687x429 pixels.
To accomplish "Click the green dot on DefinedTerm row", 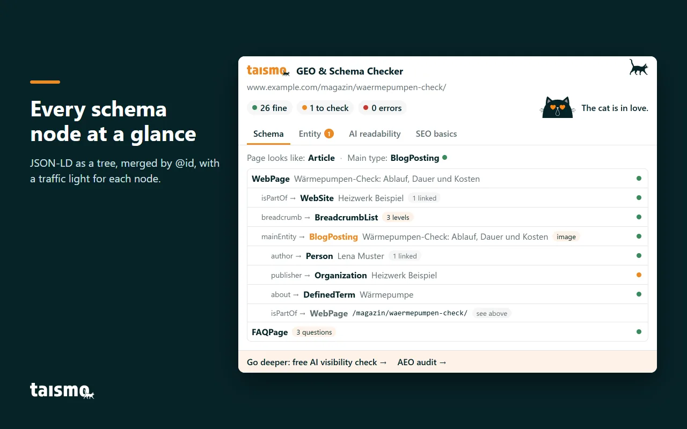I will pyautogui.click(x=639, y=294).
